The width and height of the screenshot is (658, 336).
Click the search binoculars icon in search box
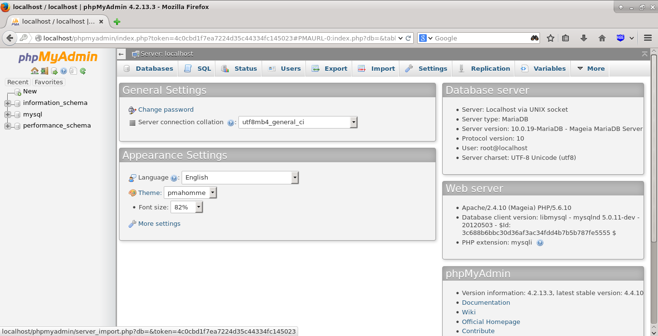[534, 38]
